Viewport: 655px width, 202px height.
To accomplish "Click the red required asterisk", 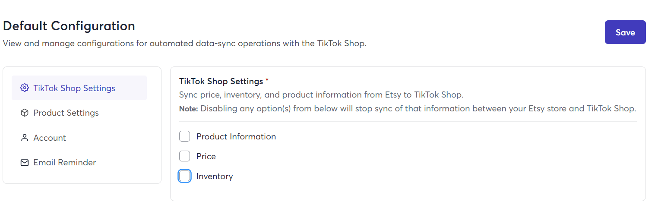I will (x=267, y=80).
